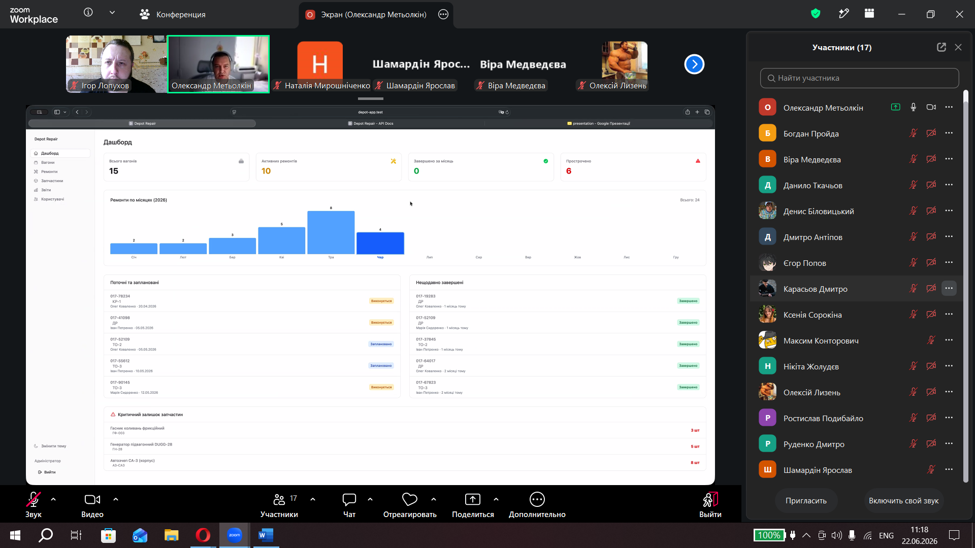975x548 pixels.
Task: Toggle camera-off icon for Данило Ткачьов
Action: point(931,185)
